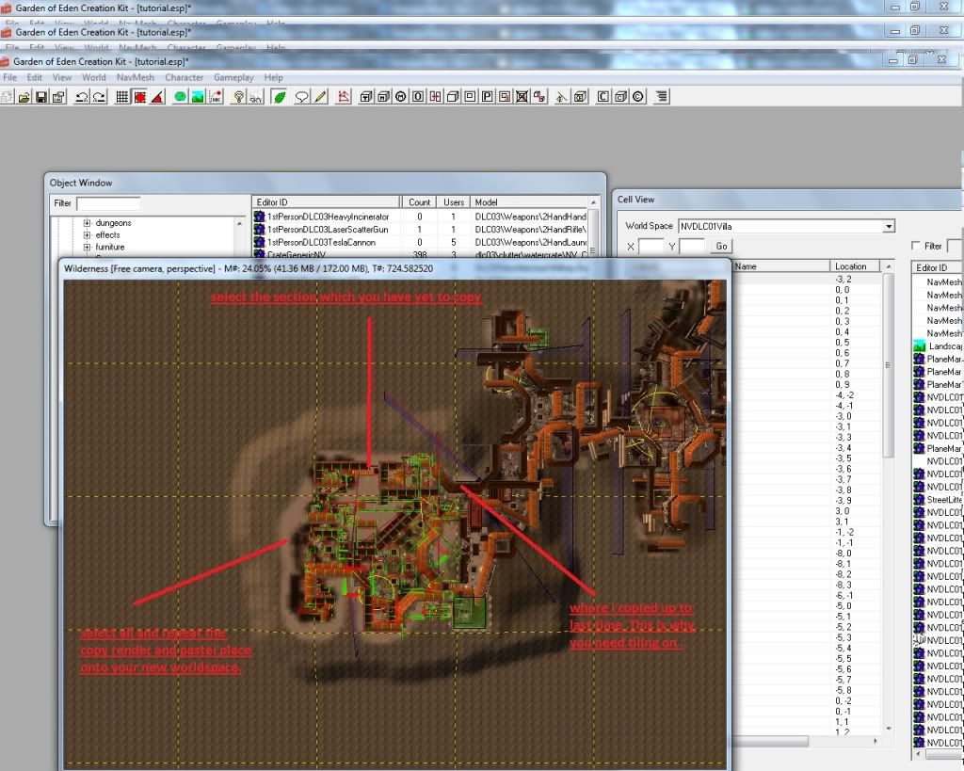
Task: Sort Object Window by Model column
Action: point(529,202)
